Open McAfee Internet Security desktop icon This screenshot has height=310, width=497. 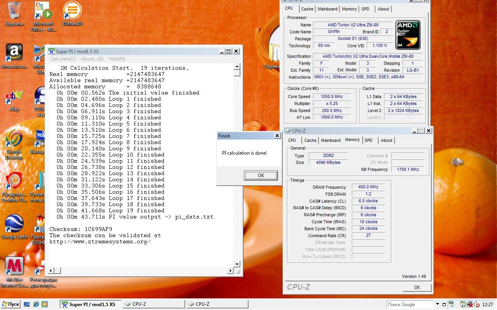point(14,272)
